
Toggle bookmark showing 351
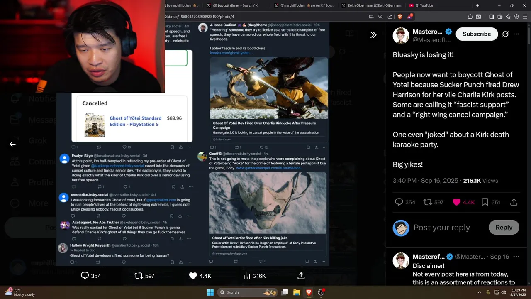click(491, 202)
